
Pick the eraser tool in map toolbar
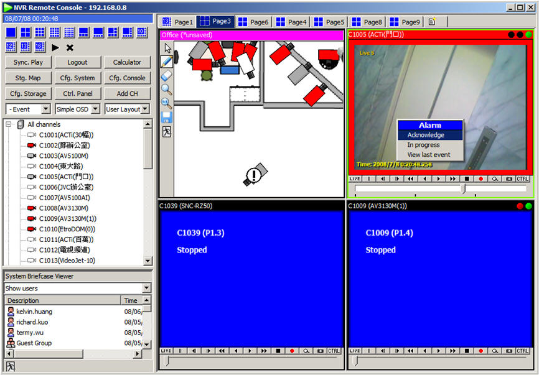pos(166,75)
